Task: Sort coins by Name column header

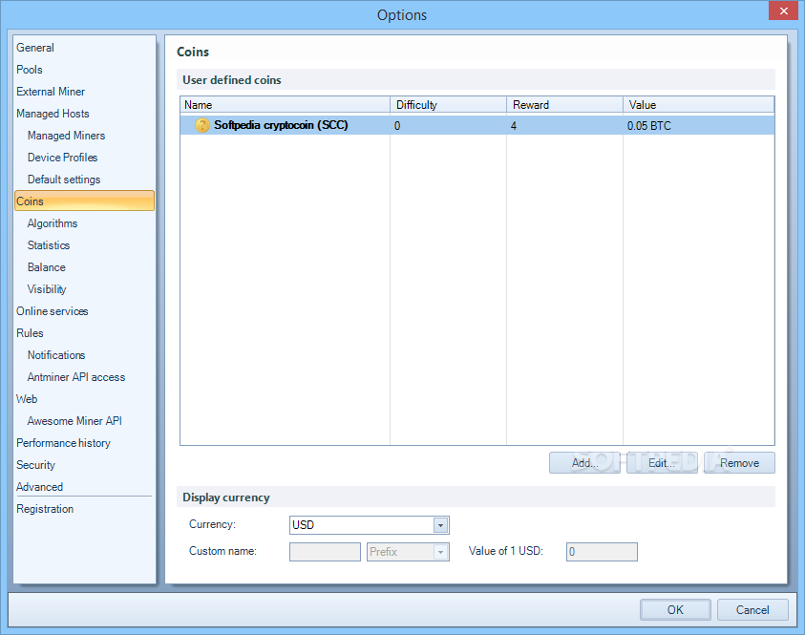Action: coord(285,105)
